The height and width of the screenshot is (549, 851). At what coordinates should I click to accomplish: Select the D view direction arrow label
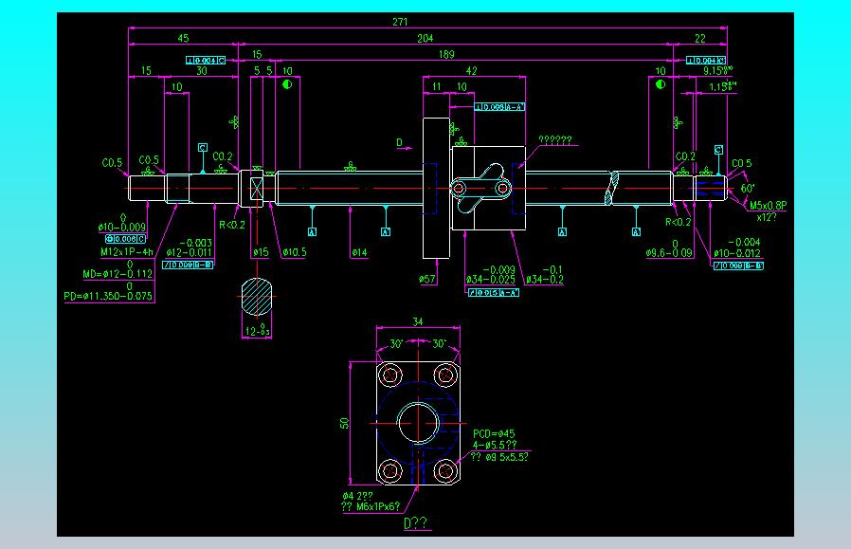click(400, 143)
